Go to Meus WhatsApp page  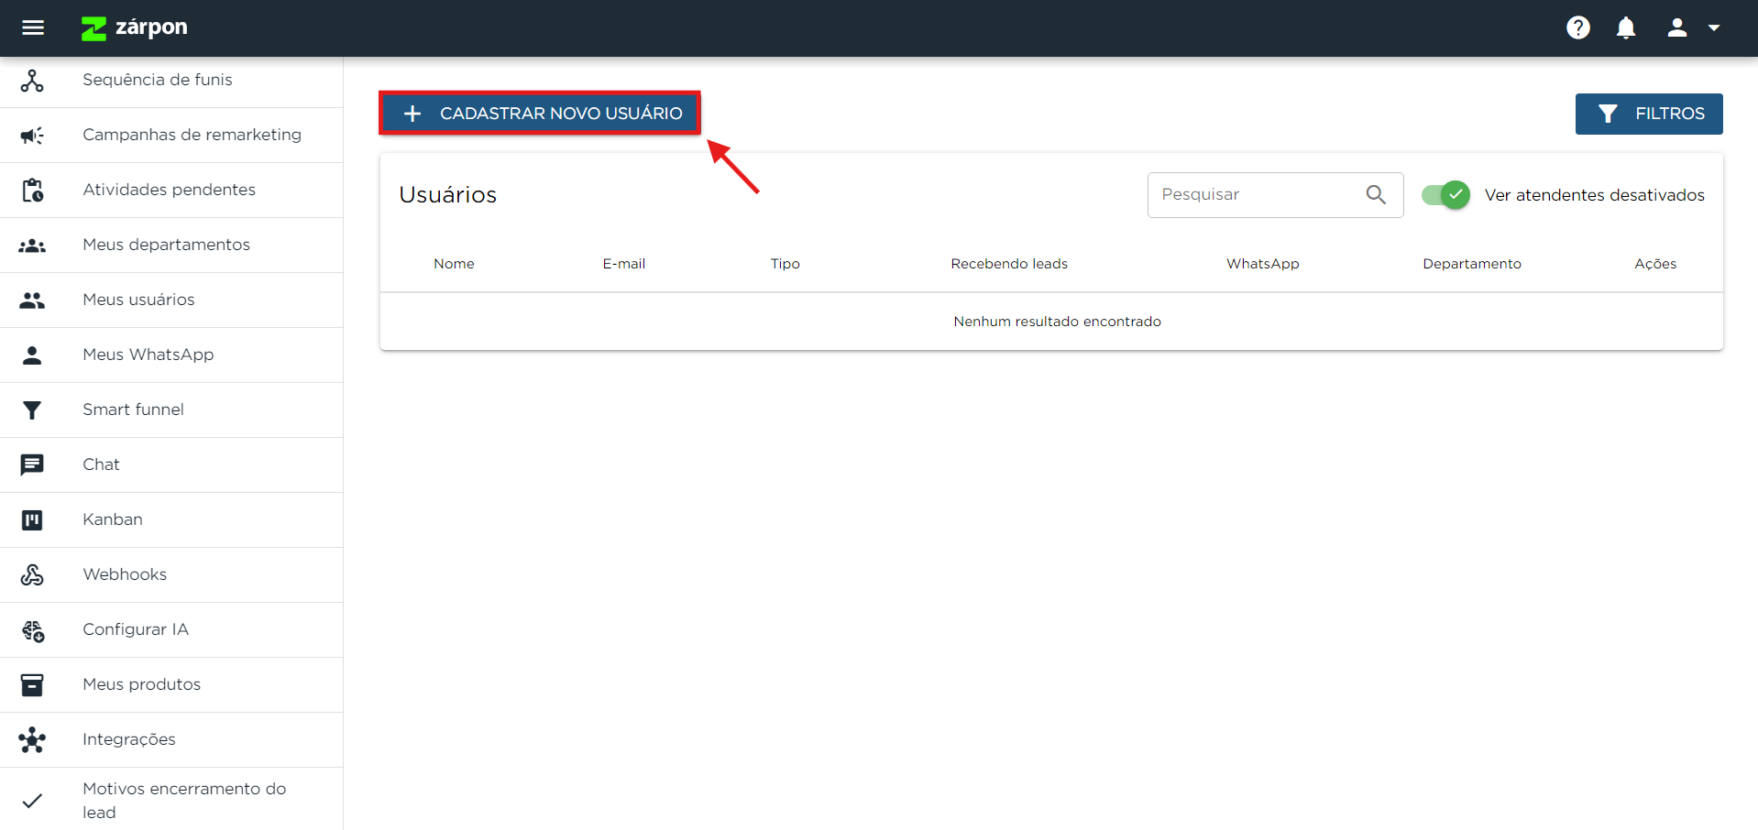pyautogui.click(x=148, y=355)
